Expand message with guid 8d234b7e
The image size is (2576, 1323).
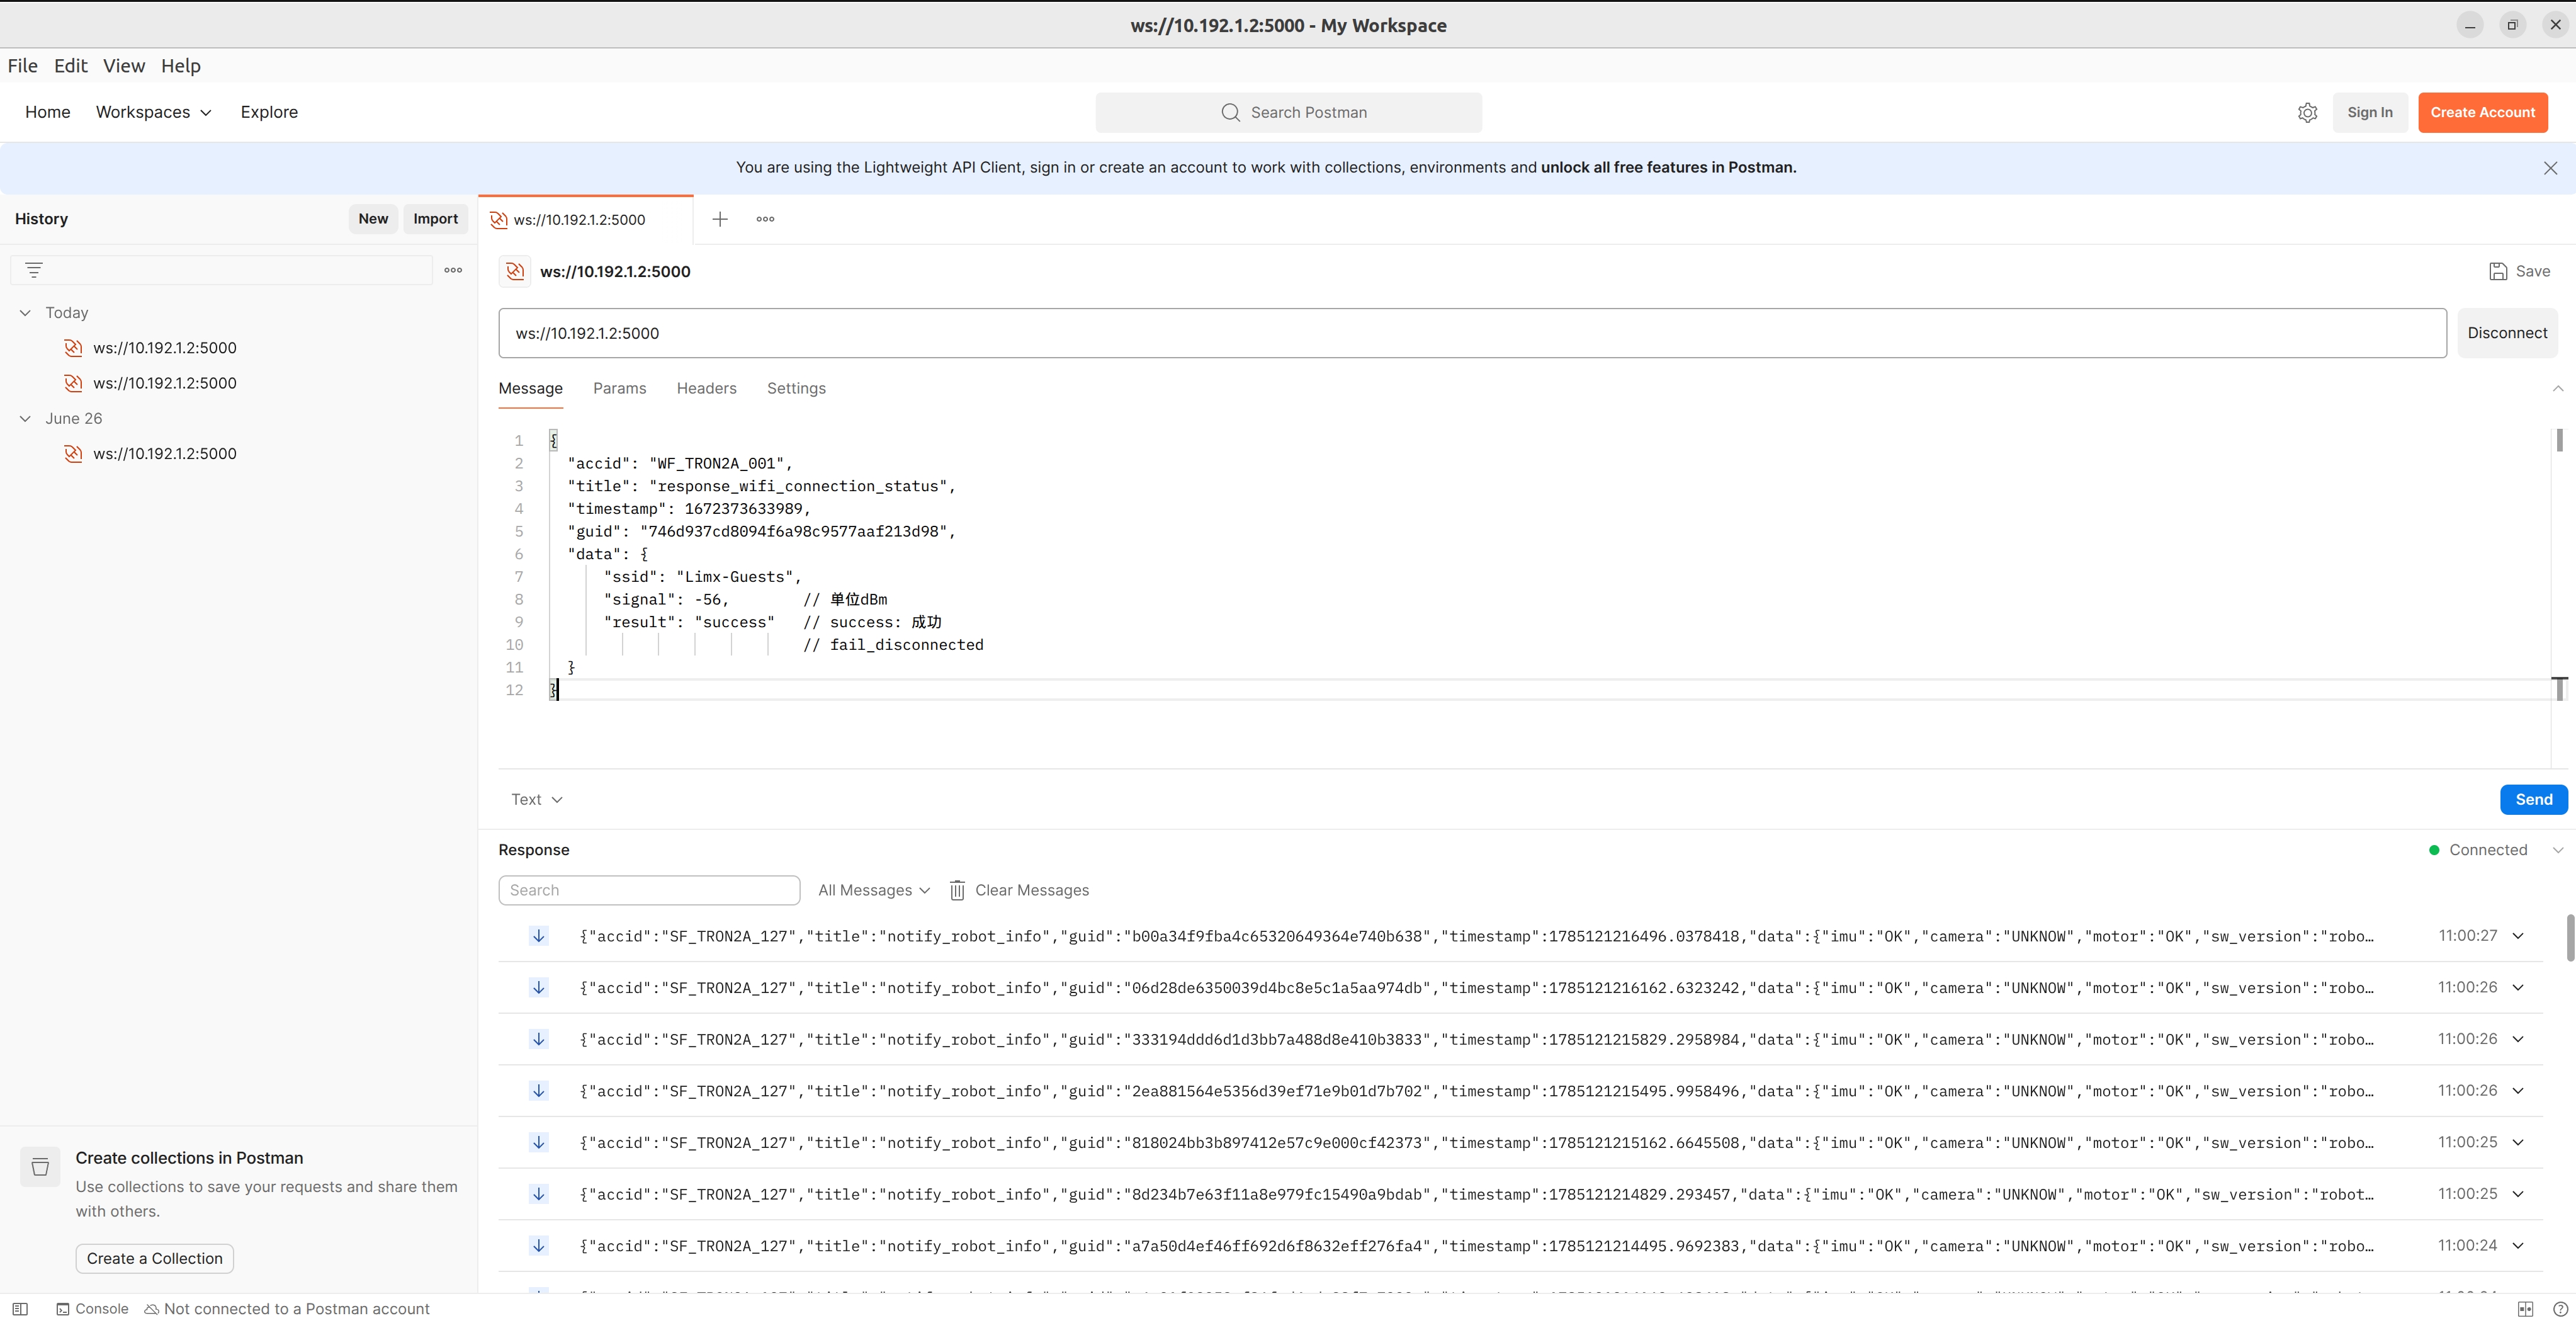point(2518,1194)
